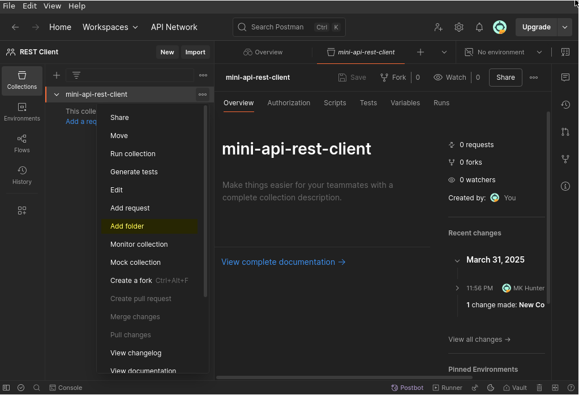The height and width of the screenshot is (395, 579).
Task: Open the Collections sidebar panel
Action: 22,80
